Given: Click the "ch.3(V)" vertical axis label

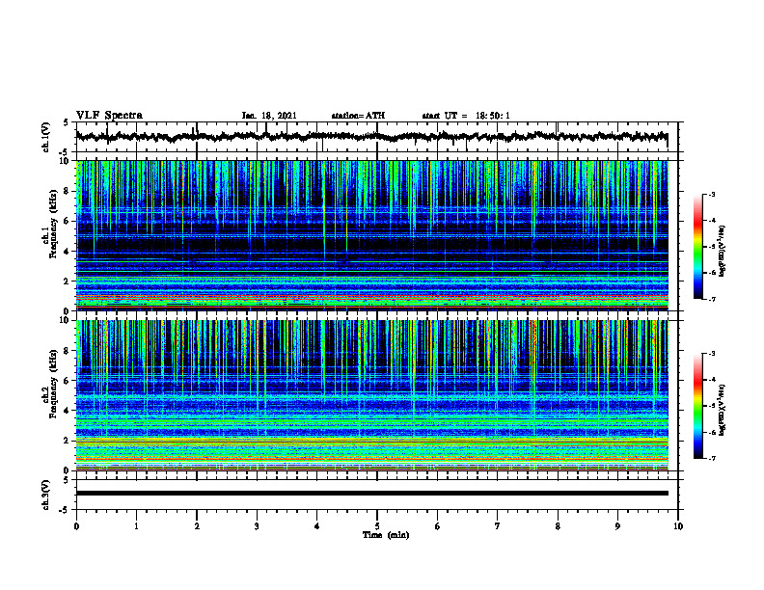Looking at the screenshot, I should pyautogui.click(x=45, y=495).
